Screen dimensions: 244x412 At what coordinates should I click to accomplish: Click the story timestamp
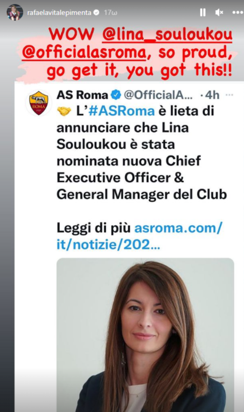pos(110,12)
